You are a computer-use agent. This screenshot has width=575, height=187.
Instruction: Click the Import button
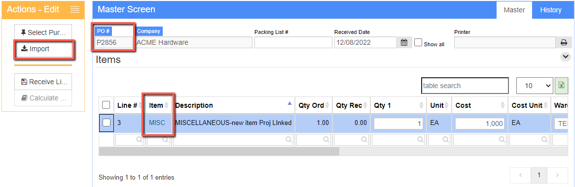(x=43, y=49)
